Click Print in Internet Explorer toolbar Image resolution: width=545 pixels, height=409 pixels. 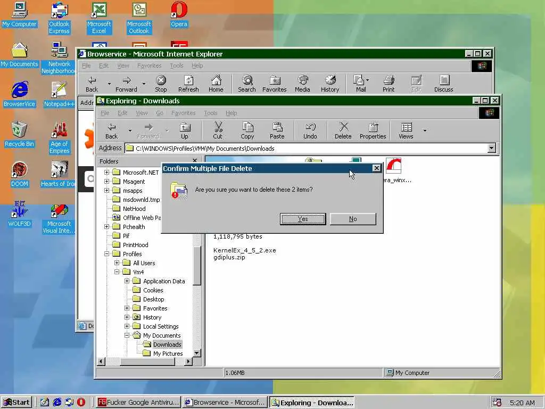click(x=389, y=84)
